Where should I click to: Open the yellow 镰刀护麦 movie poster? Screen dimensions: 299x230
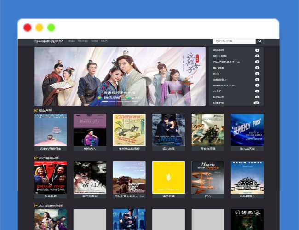click(168, 177)
